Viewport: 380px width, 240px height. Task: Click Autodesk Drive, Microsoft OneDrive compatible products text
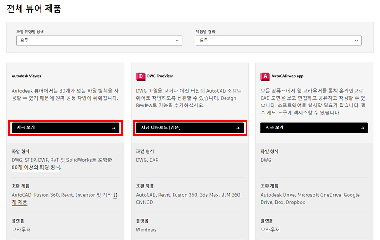click(x=310, y=199)
